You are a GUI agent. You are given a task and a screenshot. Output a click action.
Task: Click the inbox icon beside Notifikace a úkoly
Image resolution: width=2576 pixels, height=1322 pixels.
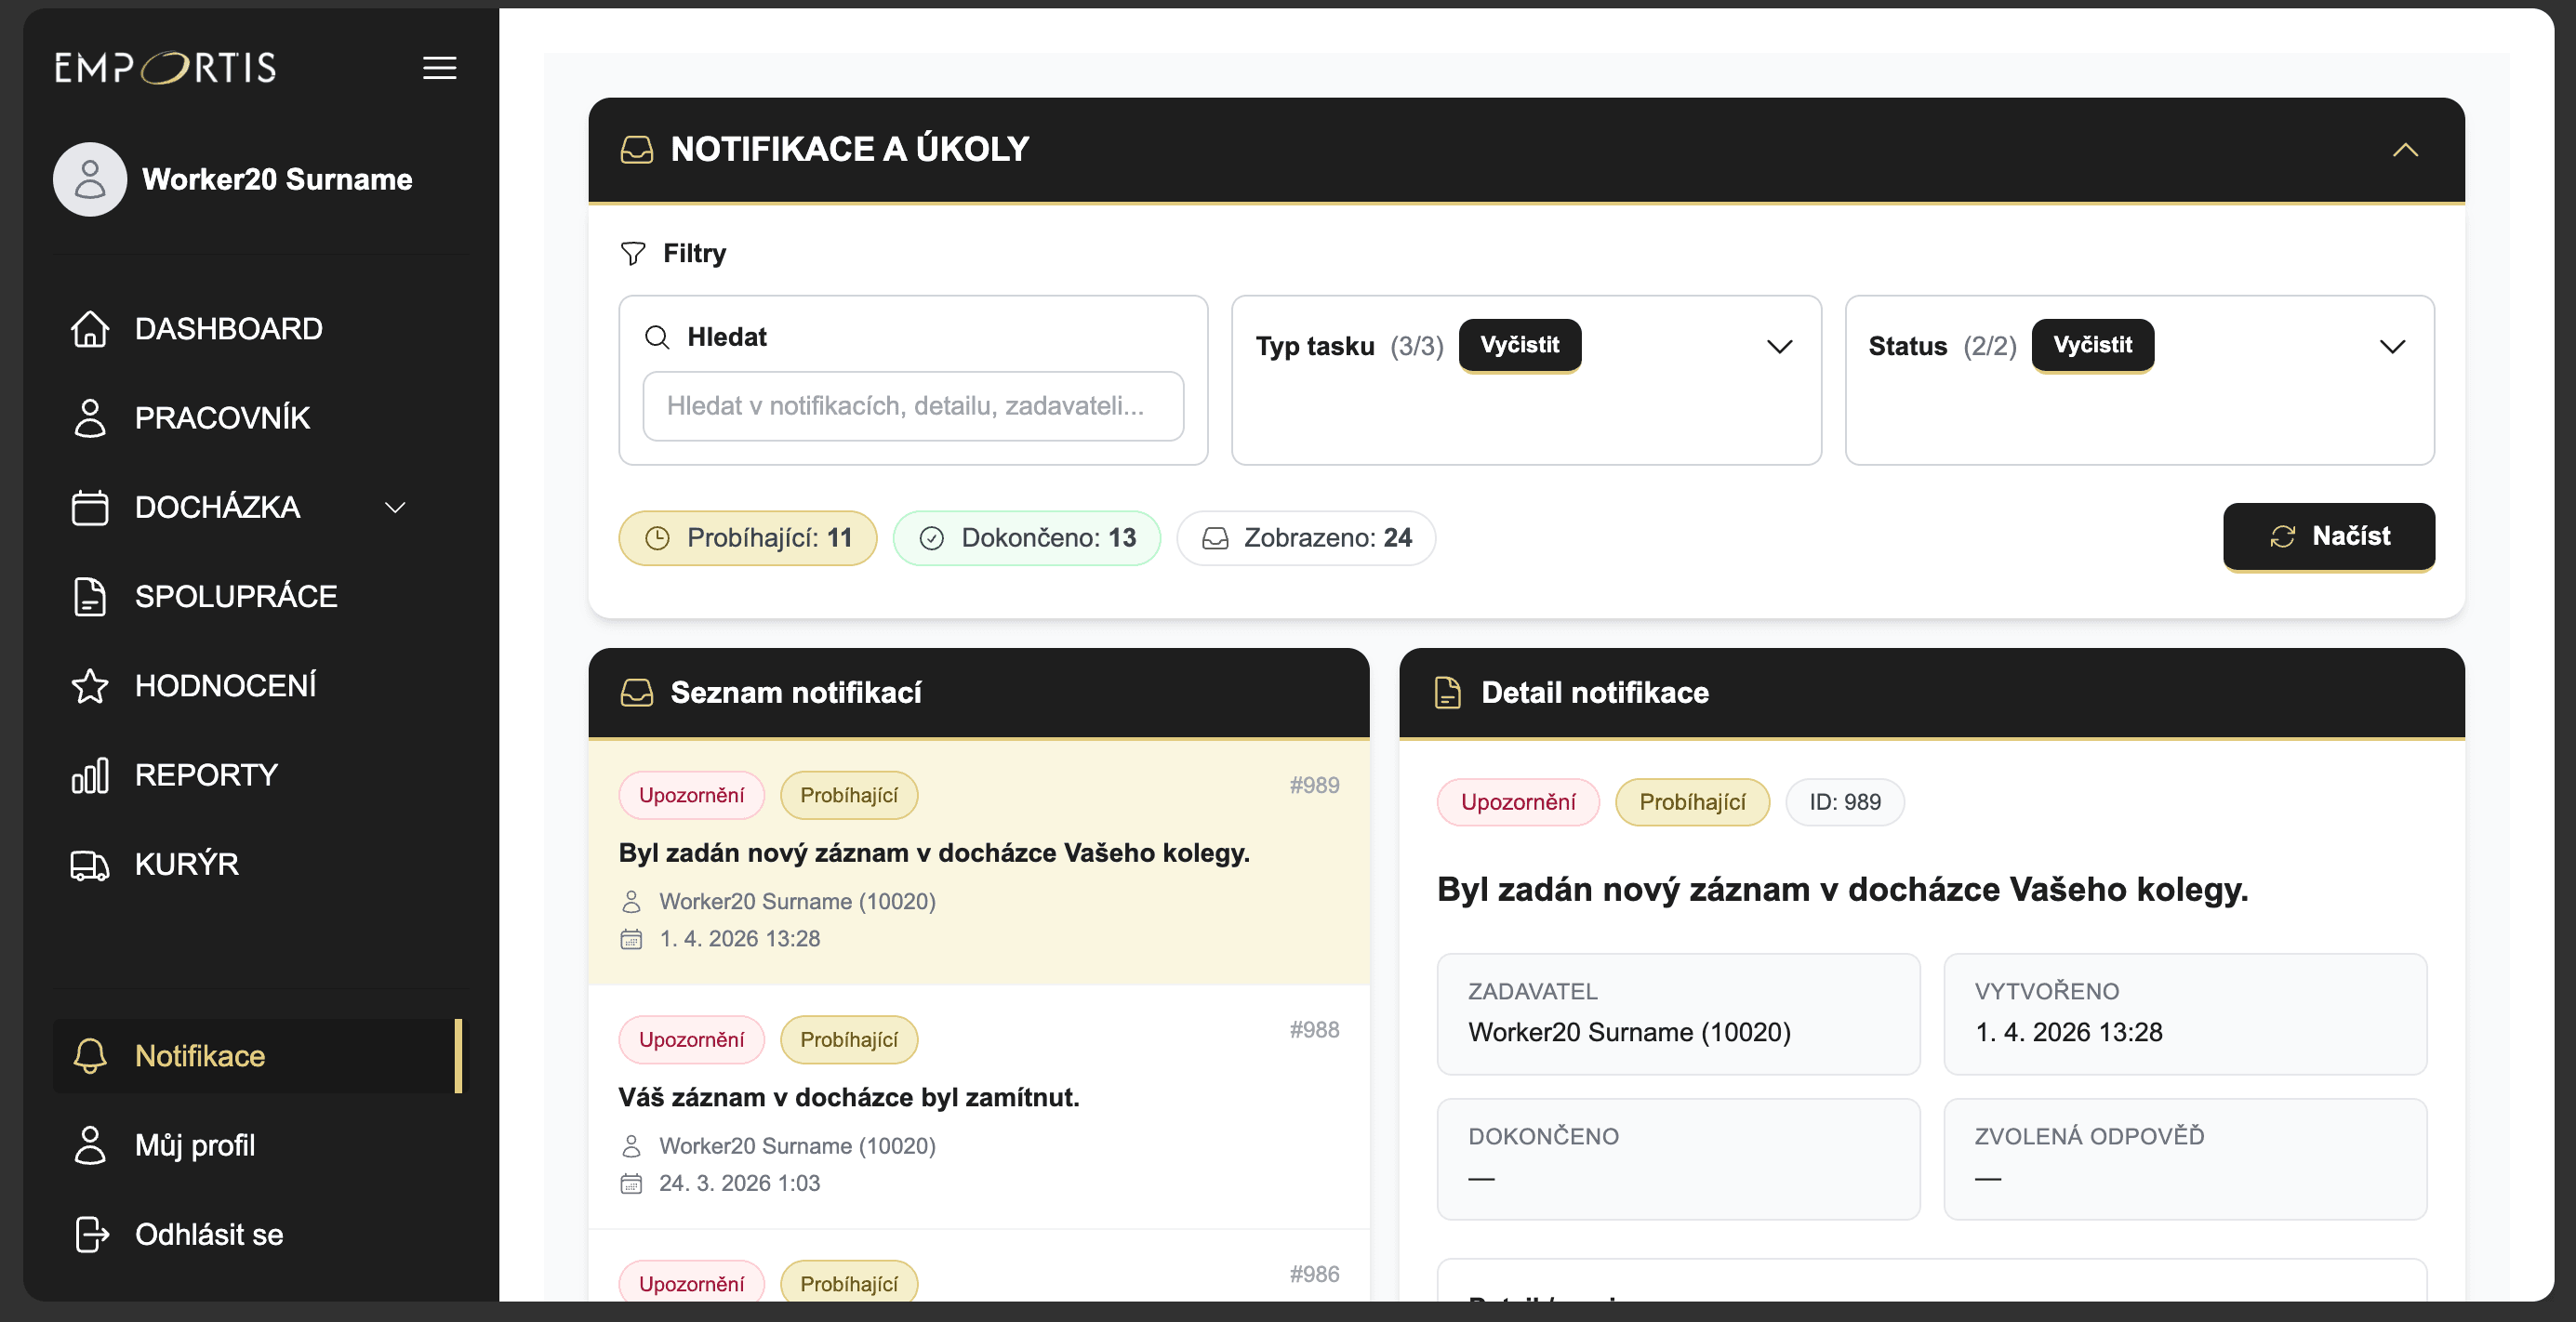637,150
